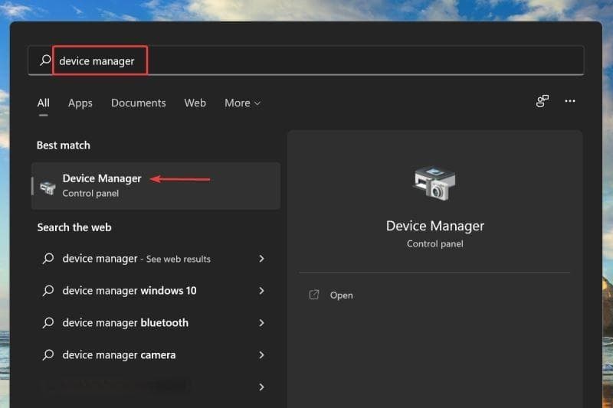
Task: Click the Open external-link icon
Action: pyautogui.click(x=314, y=295)
